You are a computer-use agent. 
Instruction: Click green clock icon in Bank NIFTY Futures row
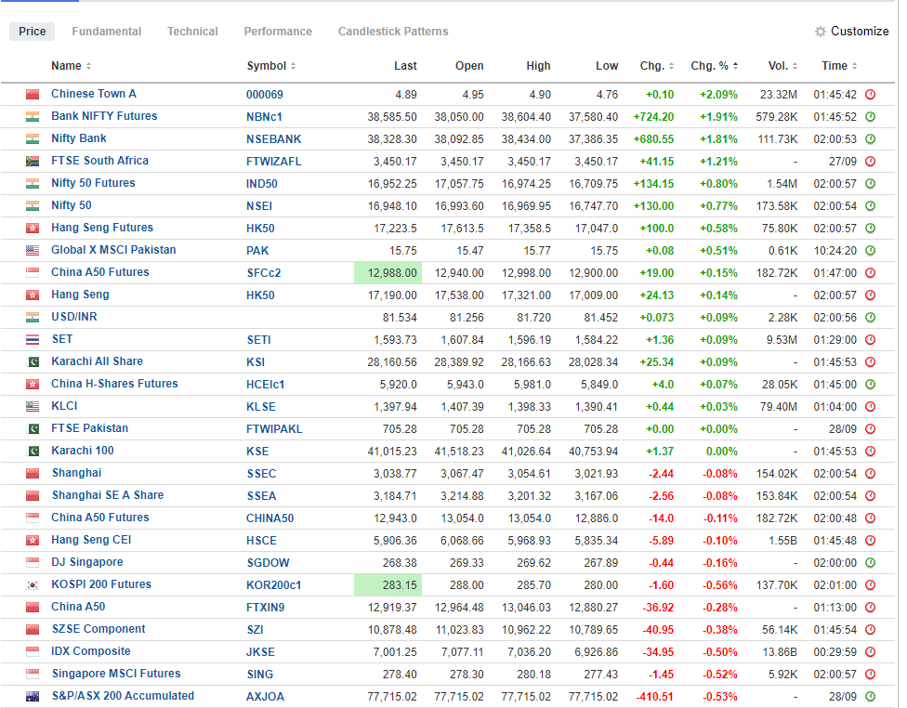(870, 117)
